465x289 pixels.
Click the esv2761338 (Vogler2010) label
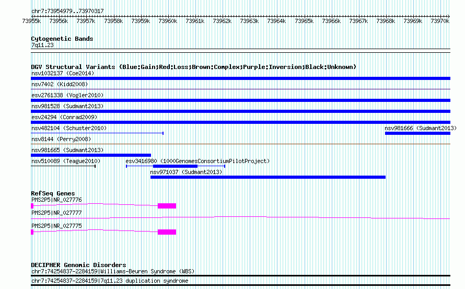67,95
